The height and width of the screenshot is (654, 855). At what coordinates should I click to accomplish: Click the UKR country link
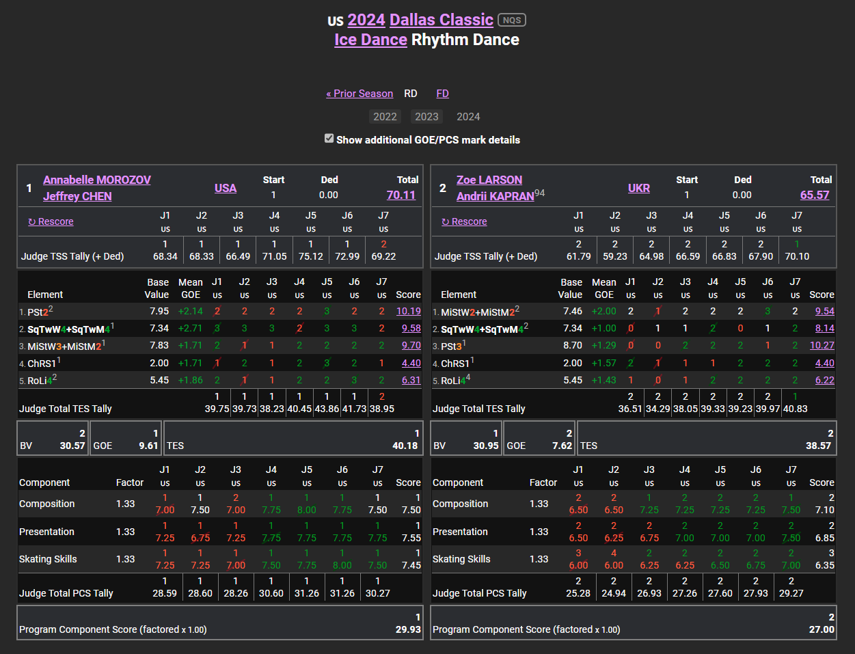click(x=639, y=188)
